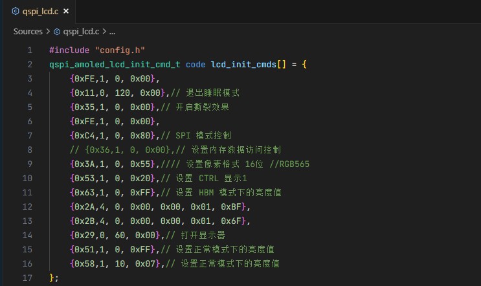481x286 pixels.
Task: Click the 0x29 value on line 14
Action: click(84, 235)
